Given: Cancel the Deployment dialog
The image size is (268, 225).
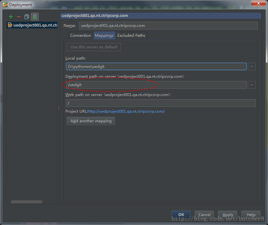Looking at the screenshot, I should (204, 214).
